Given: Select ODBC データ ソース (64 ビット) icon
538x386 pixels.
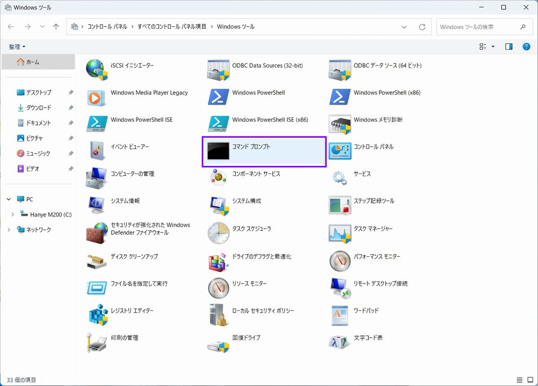Looking at the screenshot, I should tap(340, 70).
